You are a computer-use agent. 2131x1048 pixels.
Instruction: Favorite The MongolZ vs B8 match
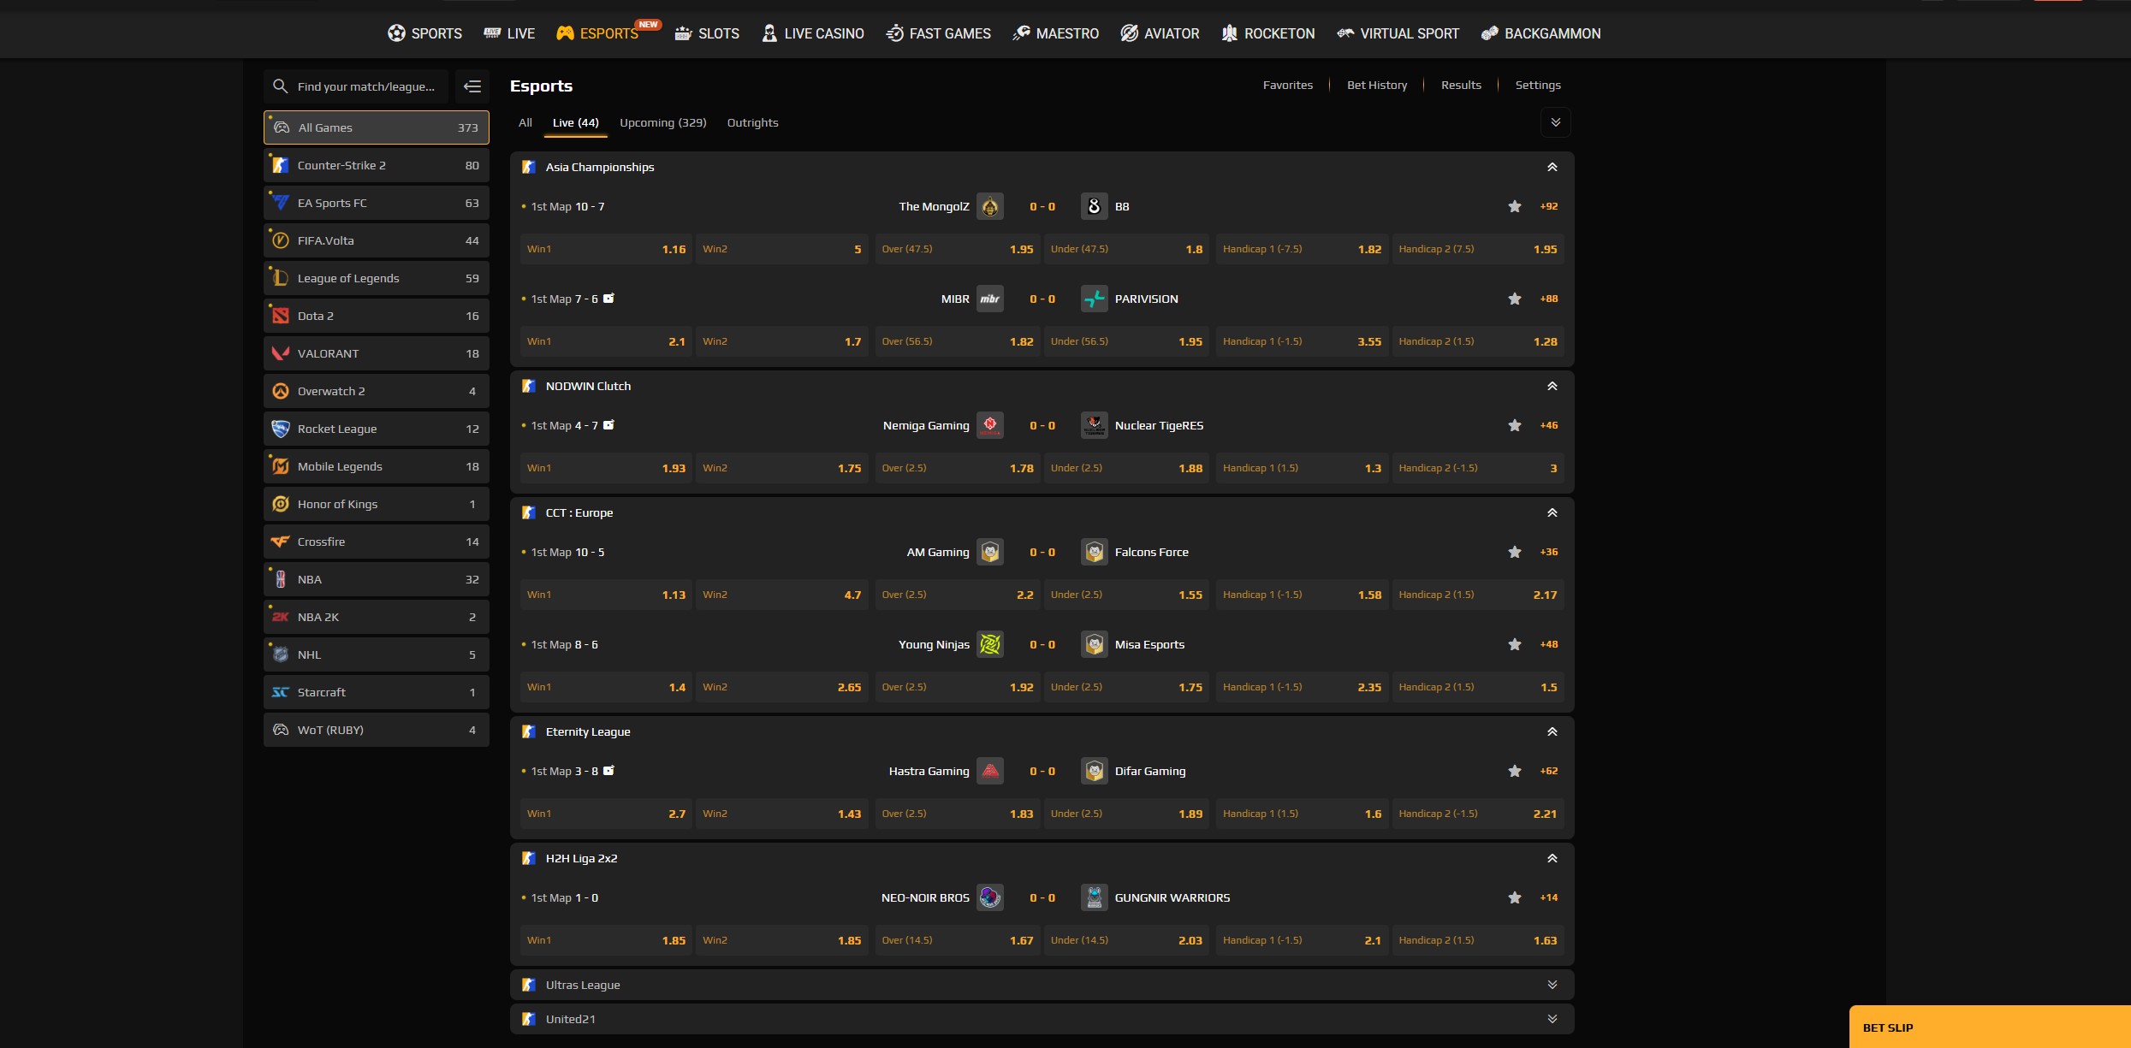[1515, 206]
